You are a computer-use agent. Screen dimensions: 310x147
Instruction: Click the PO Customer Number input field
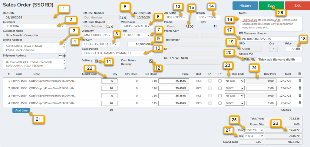pyautogui.click(x=270, y=39)
